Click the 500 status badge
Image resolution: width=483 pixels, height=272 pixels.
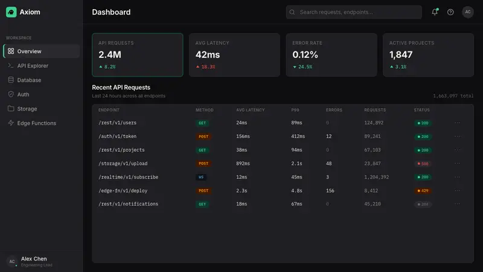pyautogui.click(x=423, y=164)
